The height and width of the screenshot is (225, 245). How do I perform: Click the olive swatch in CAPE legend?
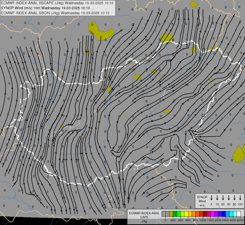171,214
